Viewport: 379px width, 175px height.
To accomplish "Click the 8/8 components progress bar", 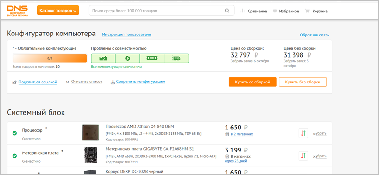I will tap(50, 58).
